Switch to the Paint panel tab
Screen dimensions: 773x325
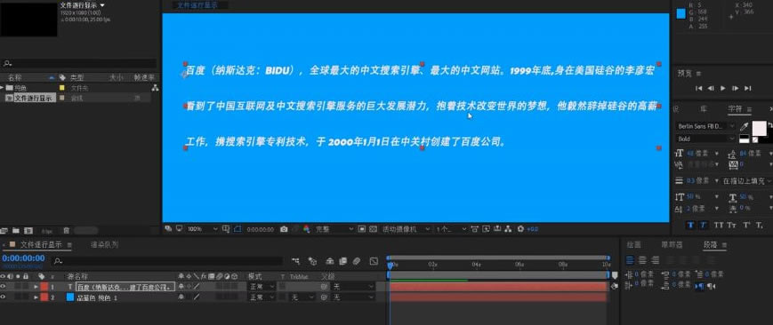click(633, 245)
